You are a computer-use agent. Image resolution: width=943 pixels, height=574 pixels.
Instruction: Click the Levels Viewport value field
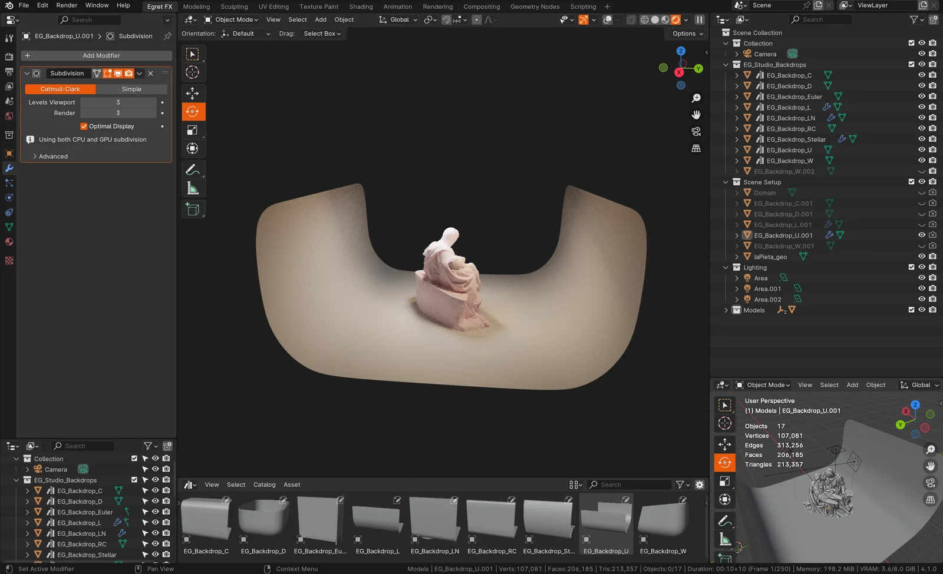coord(118,102)
